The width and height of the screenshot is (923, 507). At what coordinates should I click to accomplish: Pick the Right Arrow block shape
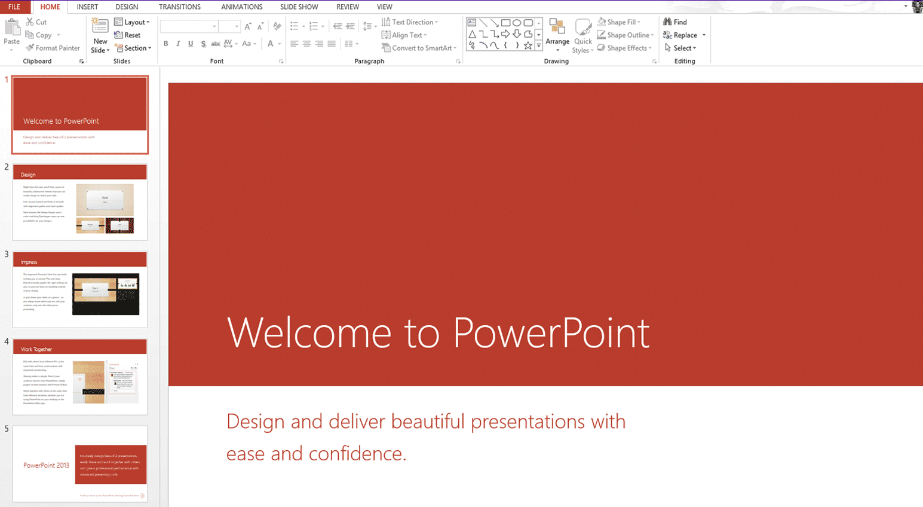click(x=506, y=34)
